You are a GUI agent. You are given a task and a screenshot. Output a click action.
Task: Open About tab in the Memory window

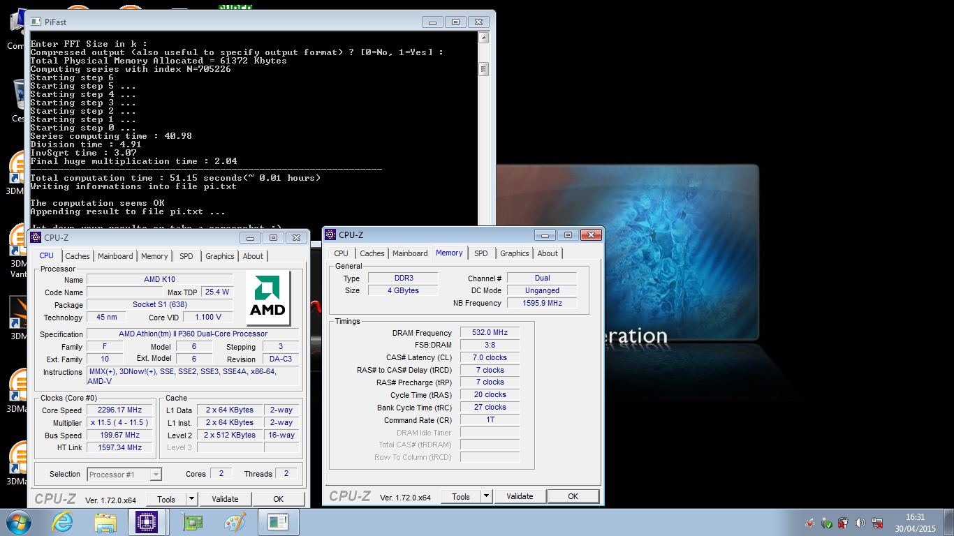click(548, 253)
